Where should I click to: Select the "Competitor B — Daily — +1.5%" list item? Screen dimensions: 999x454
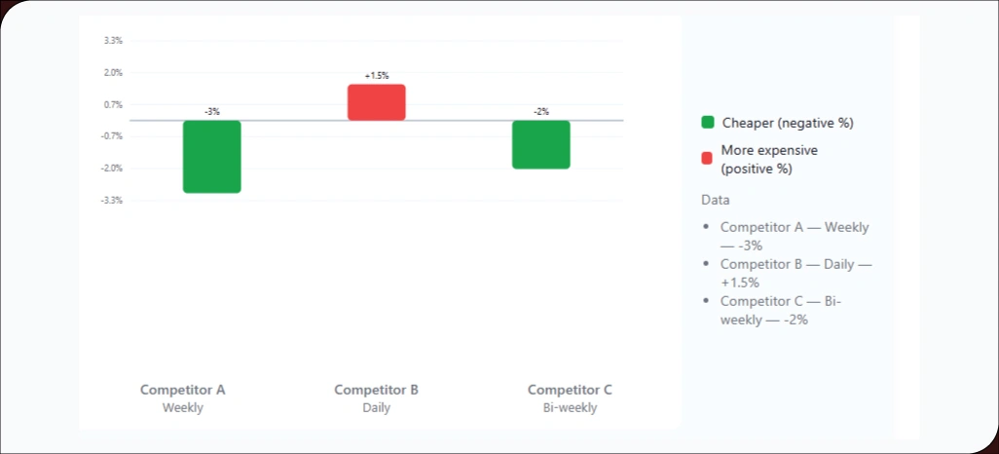795,273
